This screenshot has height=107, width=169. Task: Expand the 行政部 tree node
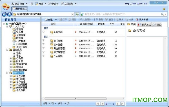[x=11, y=59]
